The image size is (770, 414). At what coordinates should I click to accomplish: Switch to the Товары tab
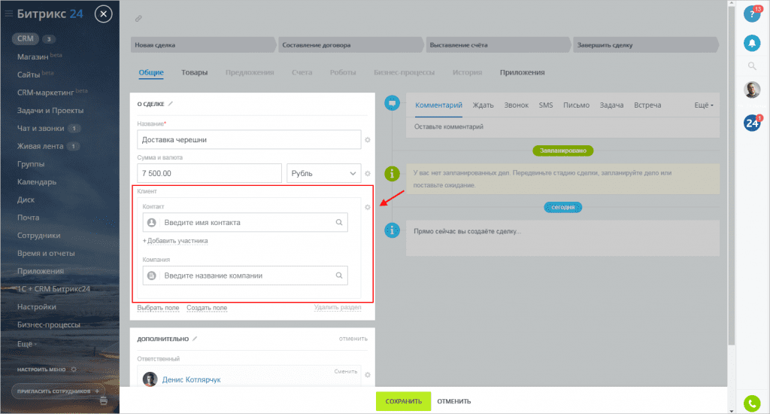(x=194, y=72)
